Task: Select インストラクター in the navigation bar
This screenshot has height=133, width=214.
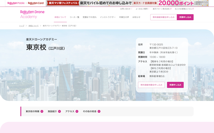Action: (x=108, y=17)
